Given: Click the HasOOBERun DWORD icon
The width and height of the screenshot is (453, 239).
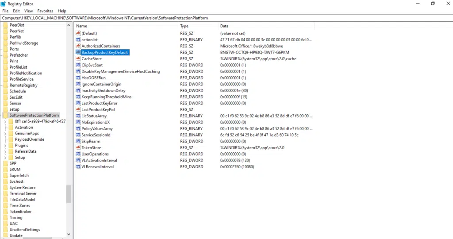Looking at the screenshot, I should coord(78,78).
